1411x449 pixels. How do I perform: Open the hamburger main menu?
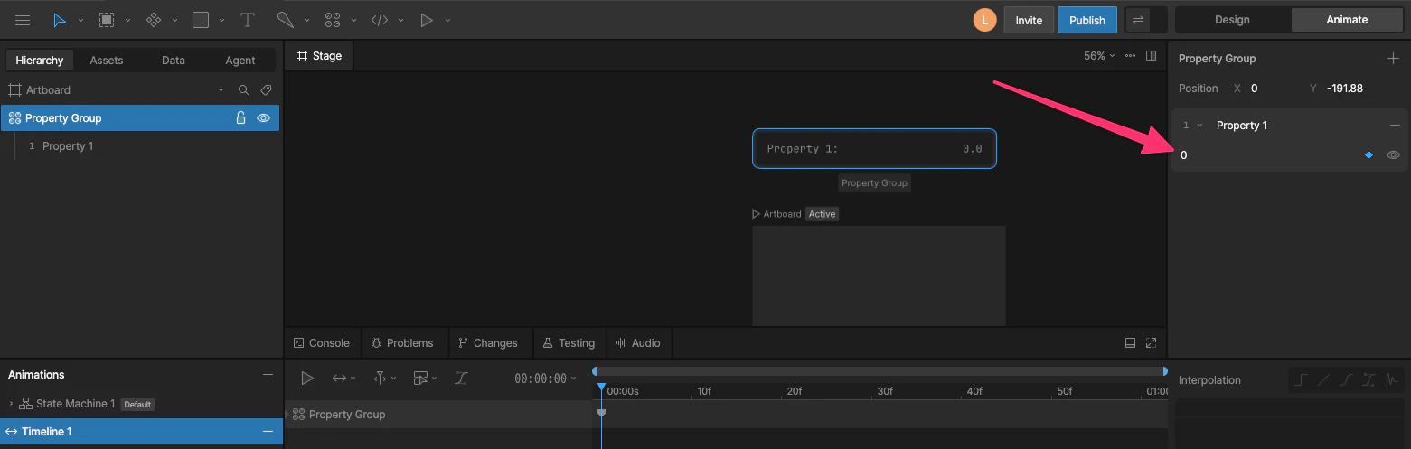pyautogui.click(x=23, y=20)
